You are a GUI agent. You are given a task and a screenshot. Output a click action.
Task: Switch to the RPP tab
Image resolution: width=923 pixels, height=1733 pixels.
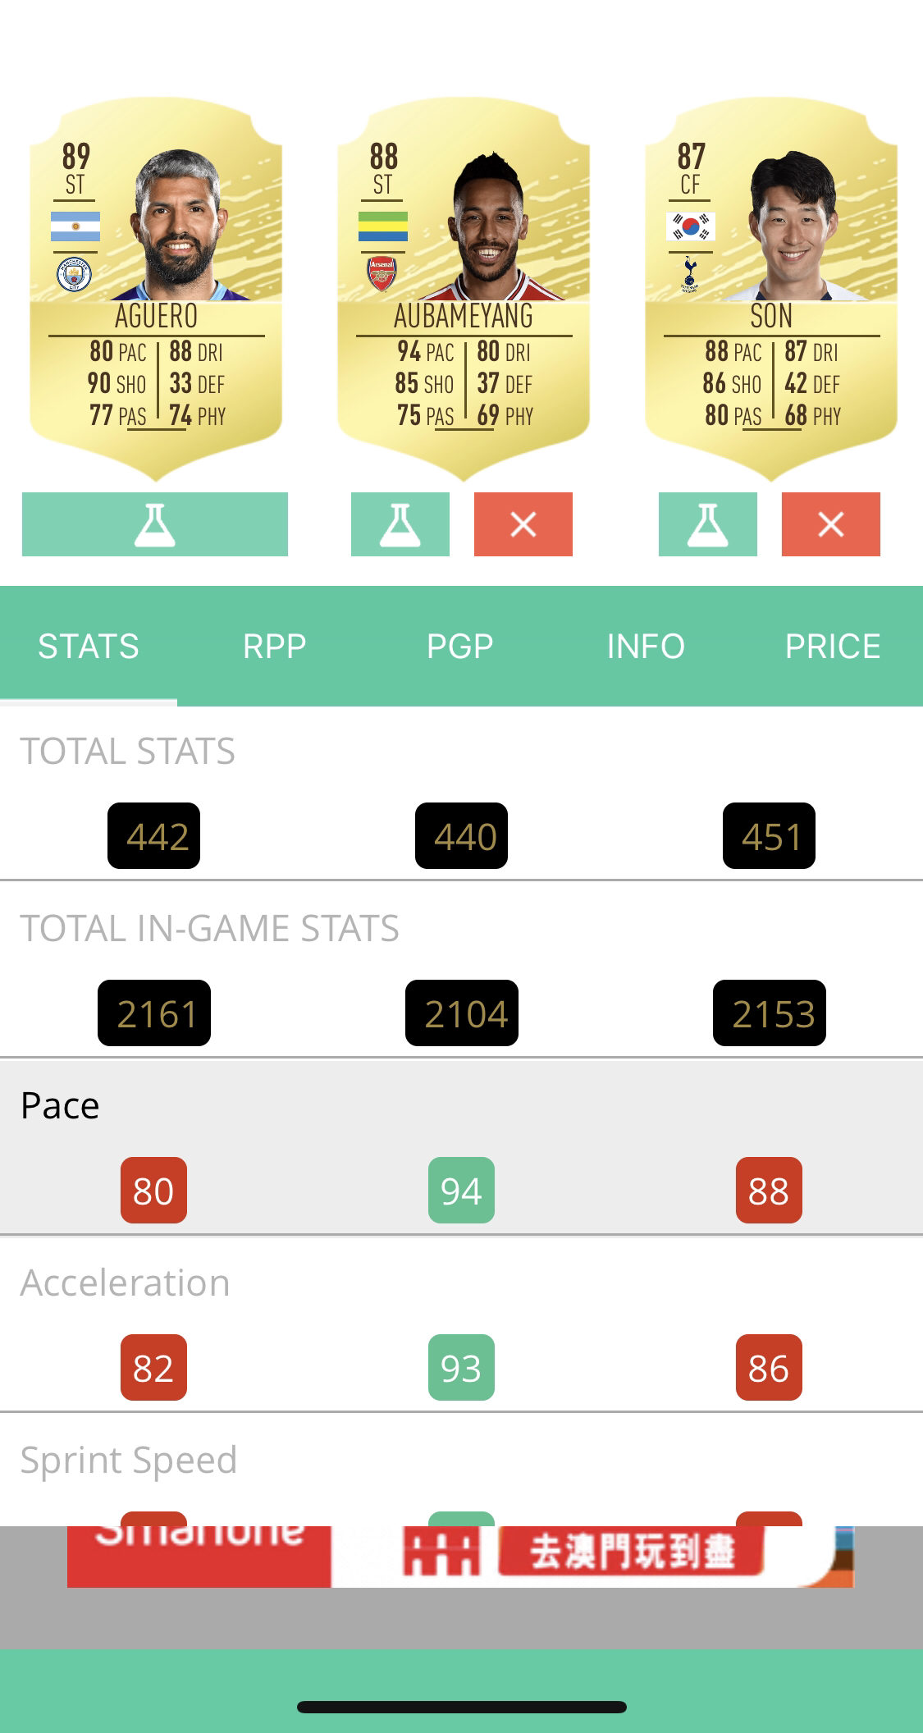[275, 647]
